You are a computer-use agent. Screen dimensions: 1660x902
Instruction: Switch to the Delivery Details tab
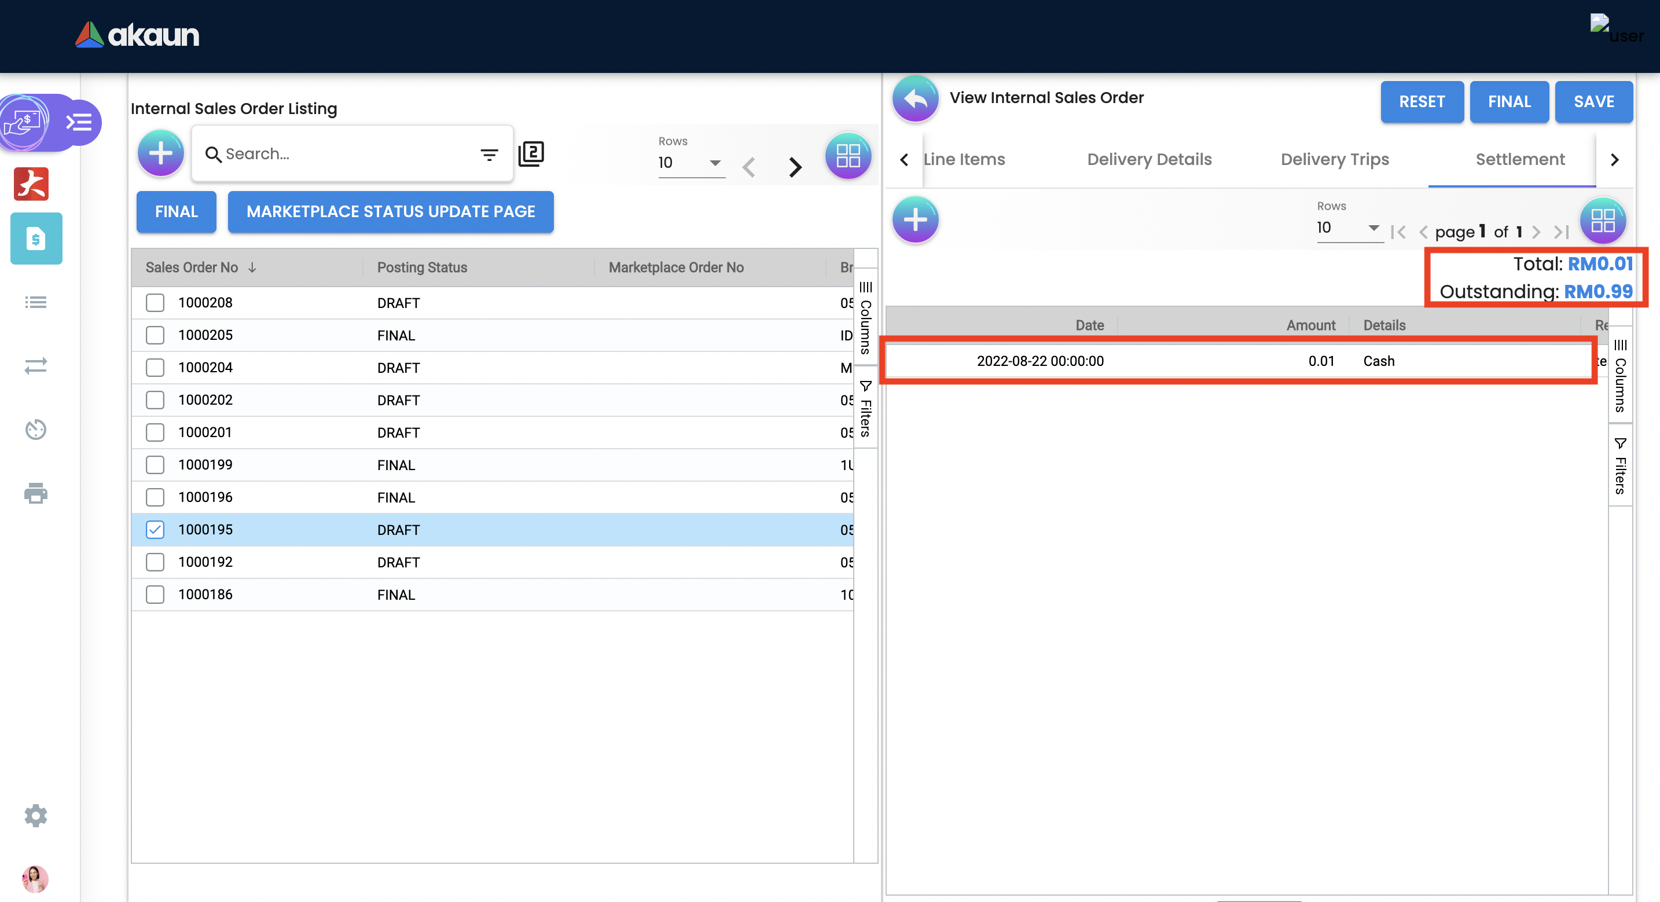(x=1149, y=159)
